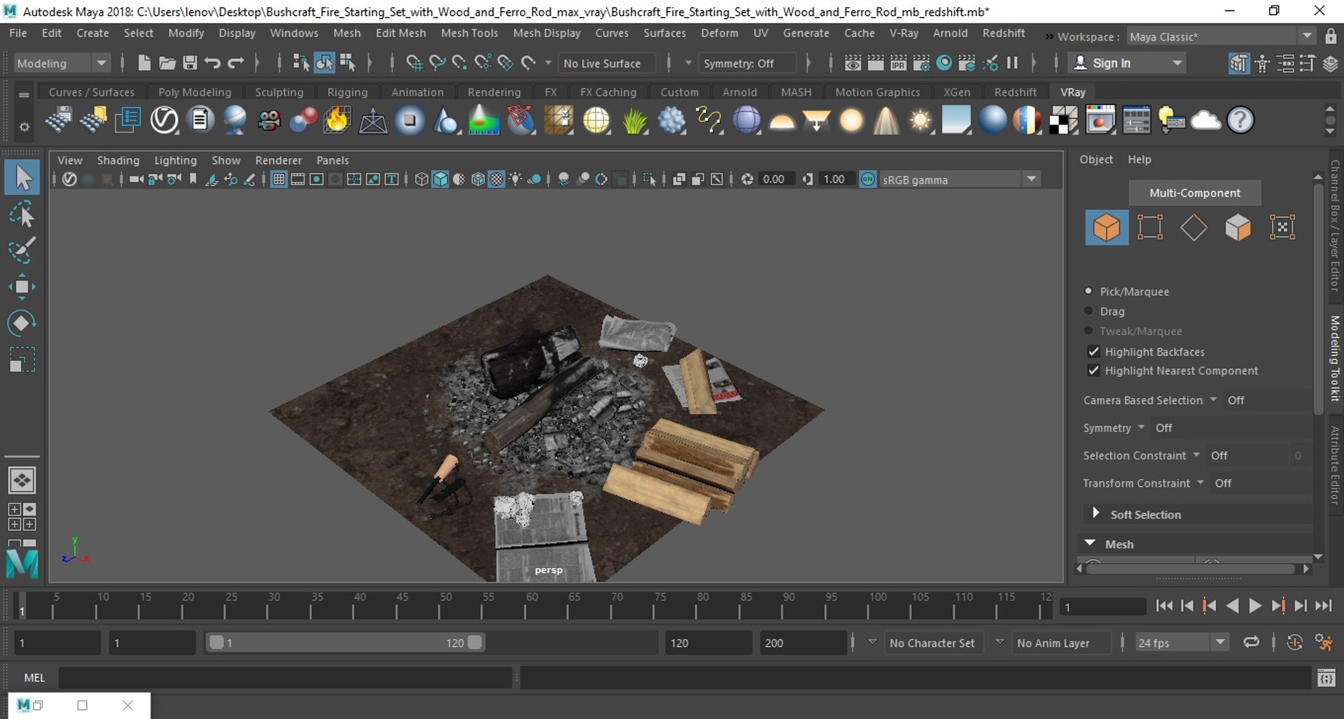Click the V-Ray help question mark icon

pos(1240,120)
